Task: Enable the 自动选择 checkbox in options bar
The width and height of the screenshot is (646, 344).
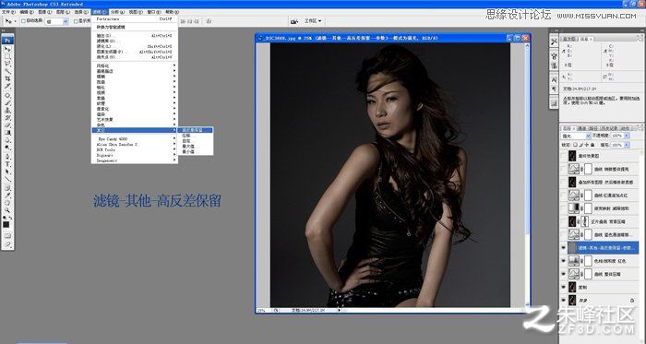Action: [23, 20]
